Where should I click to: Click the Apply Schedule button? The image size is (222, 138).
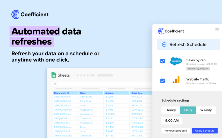[205, 131]
